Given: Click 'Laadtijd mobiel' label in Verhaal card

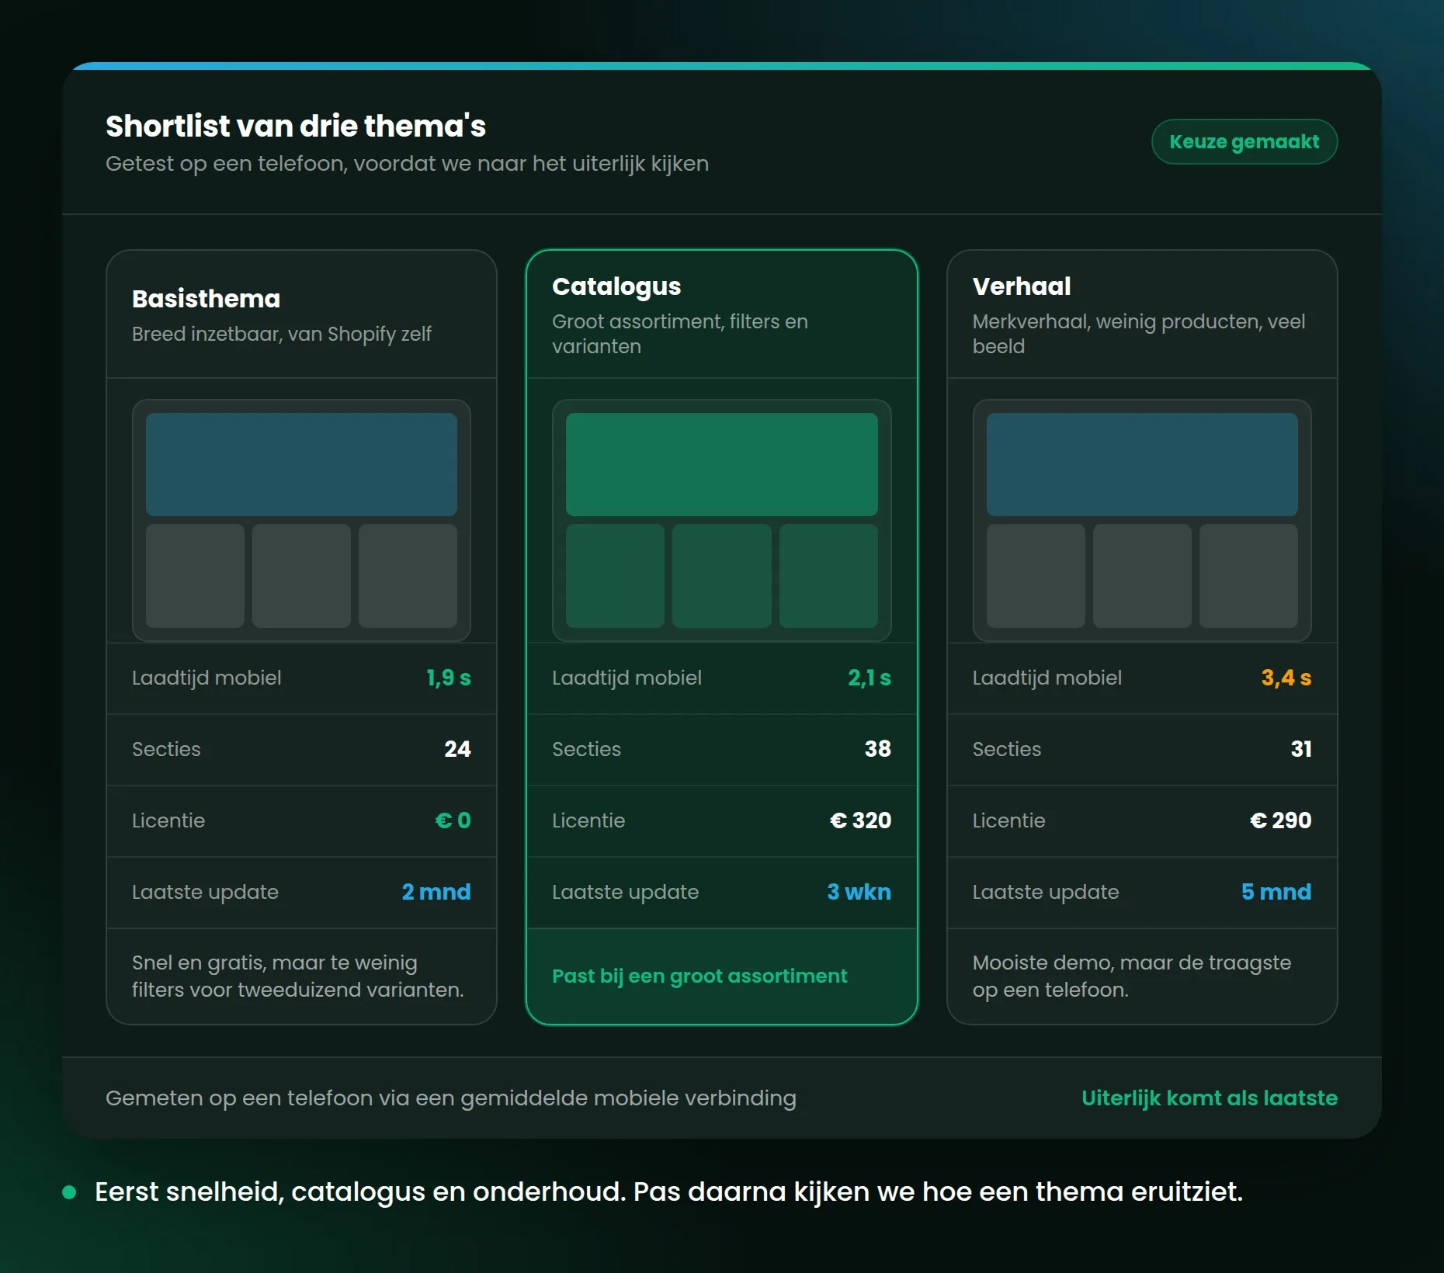Looking at the screenshot, I should pos(1047,678).
